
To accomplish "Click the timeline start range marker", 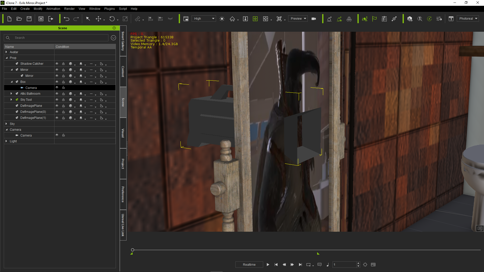I will 131,254.
